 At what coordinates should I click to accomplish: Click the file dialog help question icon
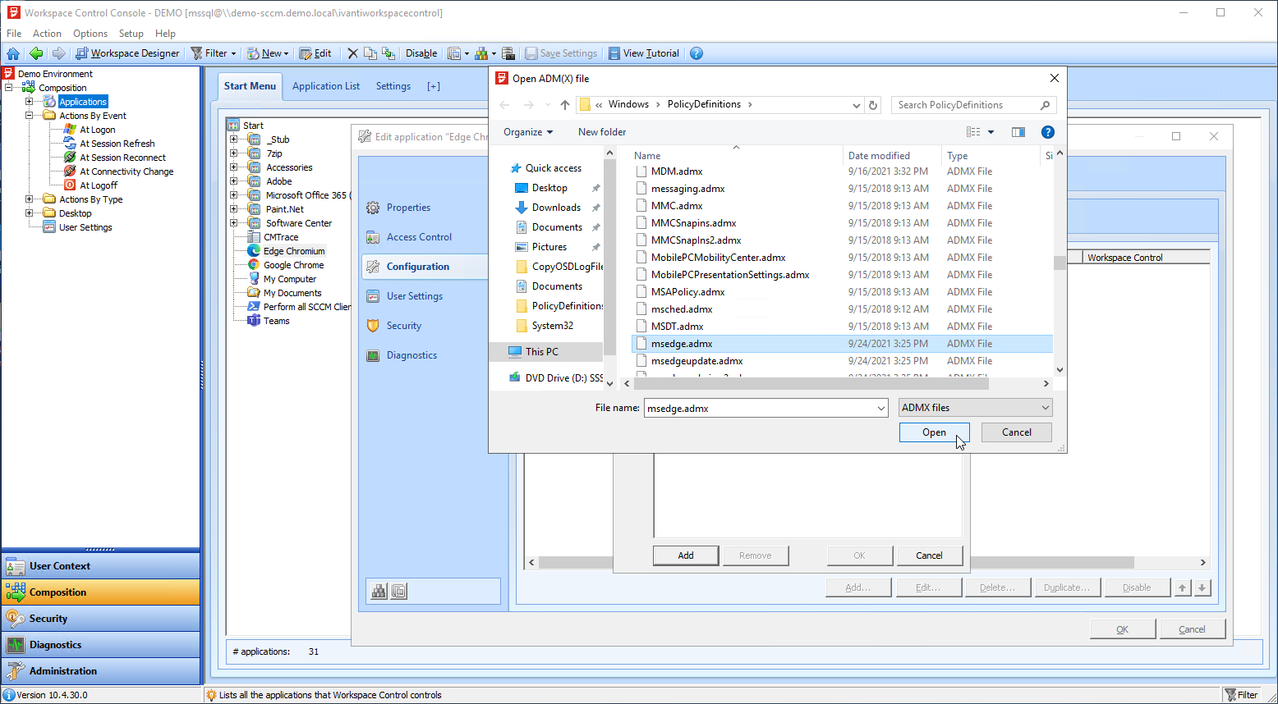(1047, 132)
